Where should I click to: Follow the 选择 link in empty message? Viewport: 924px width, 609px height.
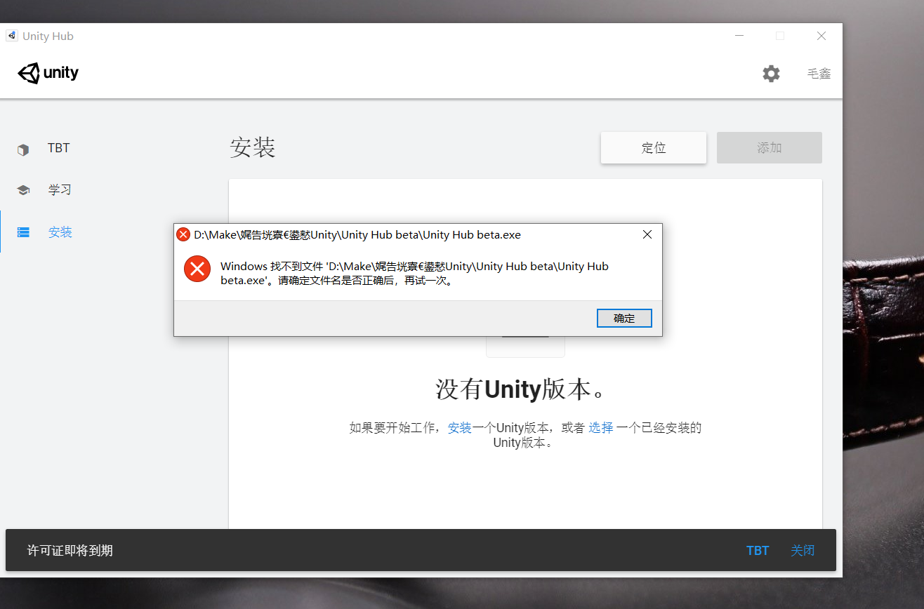[601, 428]
